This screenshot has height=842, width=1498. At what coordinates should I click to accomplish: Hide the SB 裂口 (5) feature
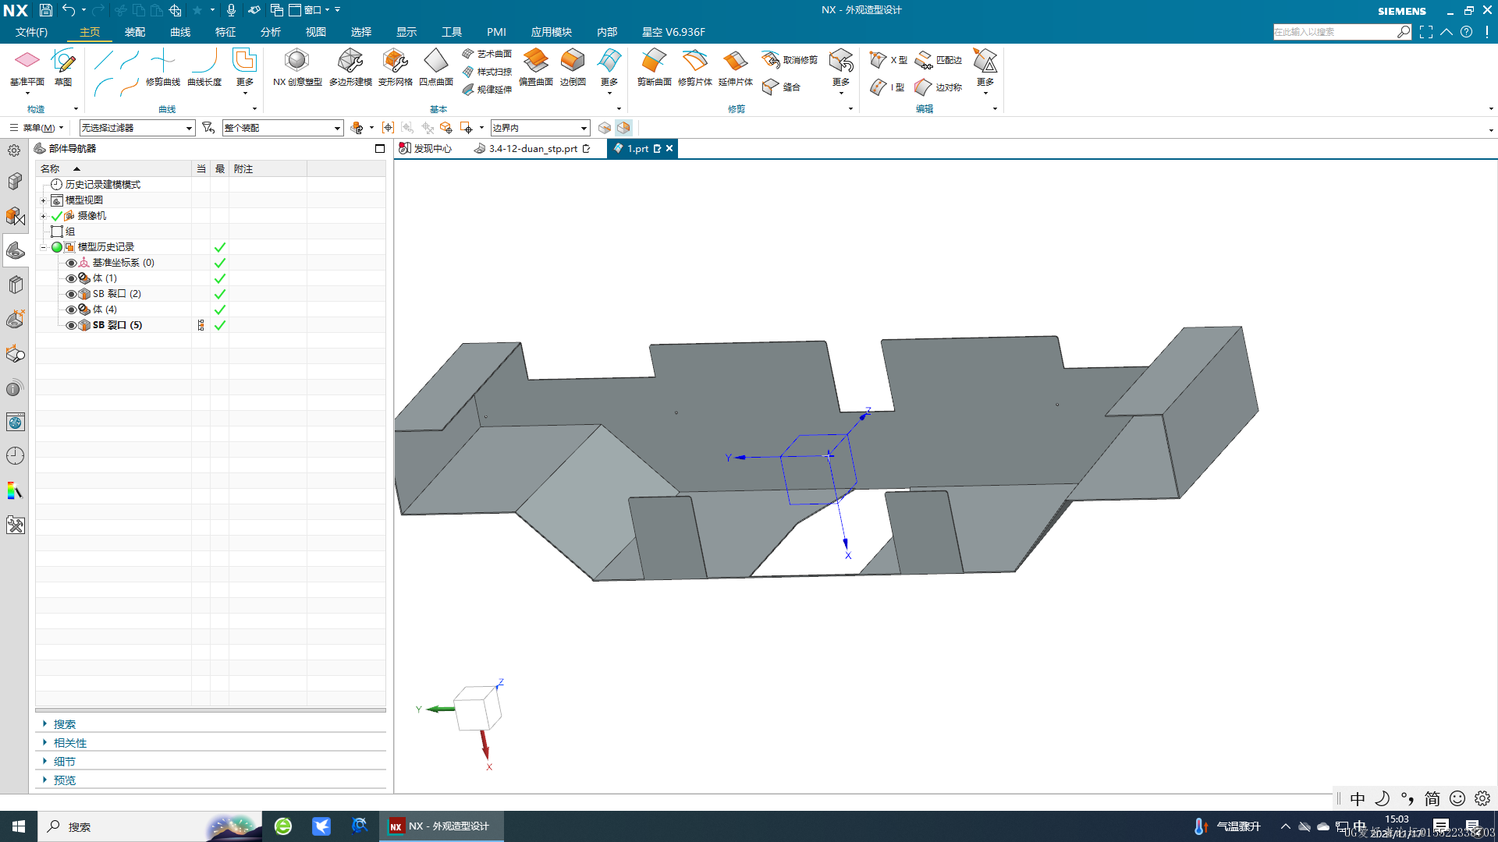pyautogui.click(x=71, y=325)
